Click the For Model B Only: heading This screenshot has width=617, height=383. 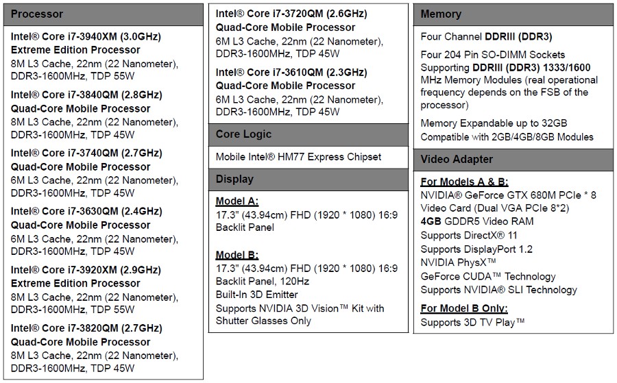coord(464,309)
